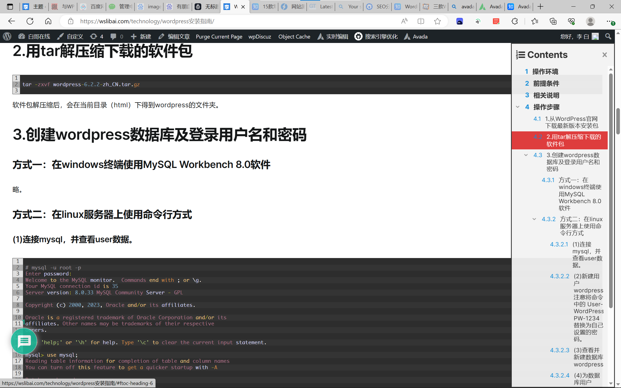Image resolution: width=621 pixels, height=388 pixels.
Task: Open the Split screen icon in address bar
Action: coord(421,21)
